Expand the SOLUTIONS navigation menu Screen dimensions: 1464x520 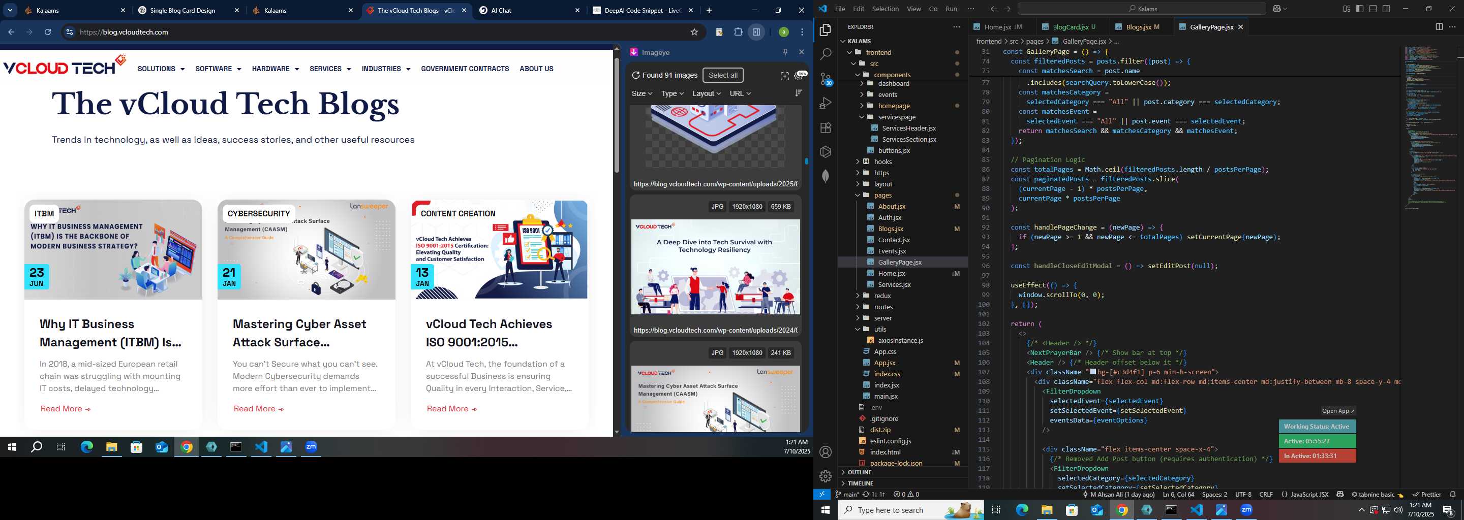[161, 69]
